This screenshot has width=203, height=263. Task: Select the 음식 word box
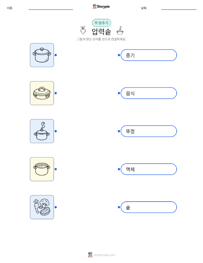(149, 93)
